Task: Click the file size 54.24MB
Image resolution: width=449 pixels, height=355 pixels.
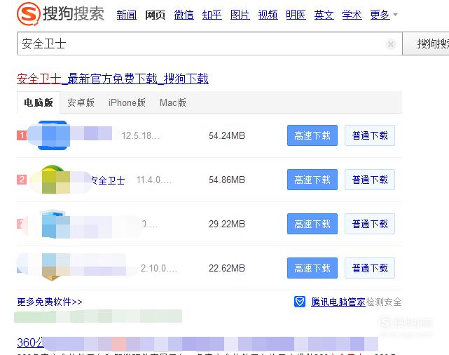Action: click(x=227, y=135)
